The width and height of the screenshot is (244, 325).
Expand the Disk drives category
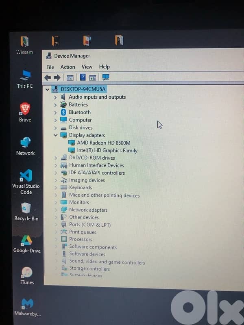55,128
